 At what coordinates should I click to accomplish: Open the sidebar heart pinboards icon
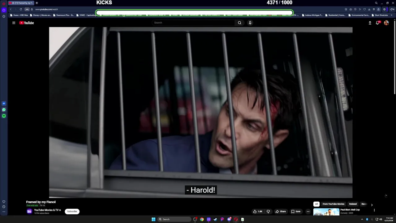[4, 202]
